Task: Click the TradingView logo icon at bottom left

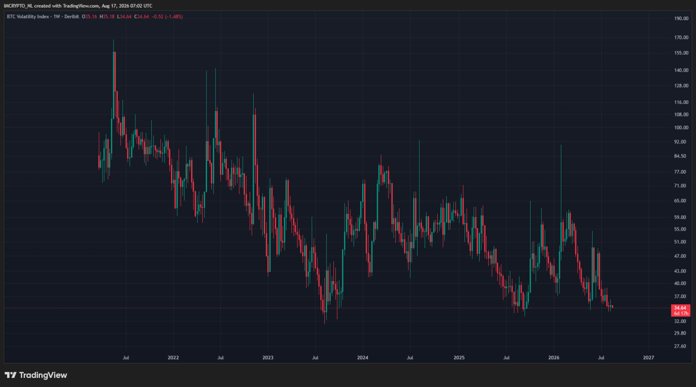Action: point(10,375)
